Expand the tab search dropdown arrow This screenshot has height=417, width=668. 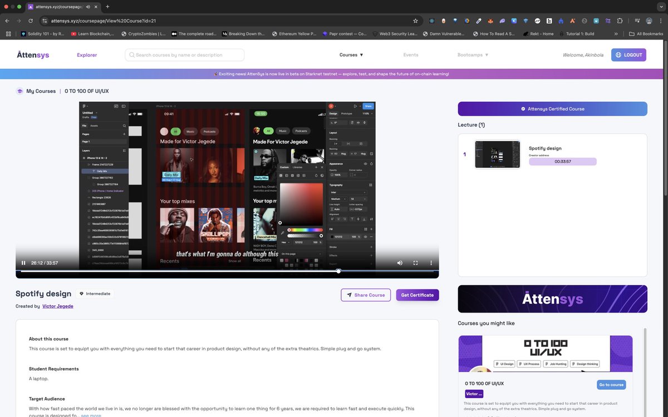(x=660, y=7)
